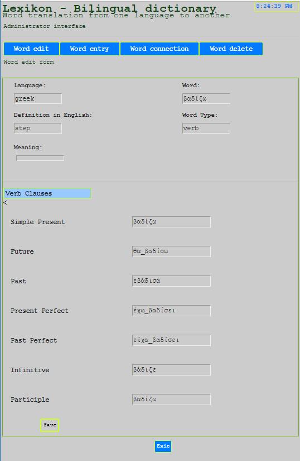The height and width of the screenshot is (461, 300).
Task: Click the Infinitive input field
Action: pos(171,370)
